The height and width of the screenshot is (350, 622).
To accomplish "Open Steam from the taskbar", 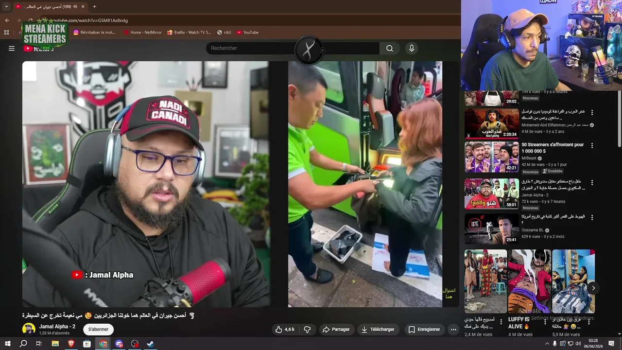I will coord(151,344).
